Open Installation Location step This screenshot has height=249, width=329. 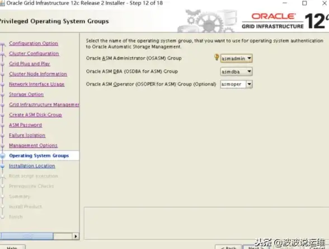32,166
